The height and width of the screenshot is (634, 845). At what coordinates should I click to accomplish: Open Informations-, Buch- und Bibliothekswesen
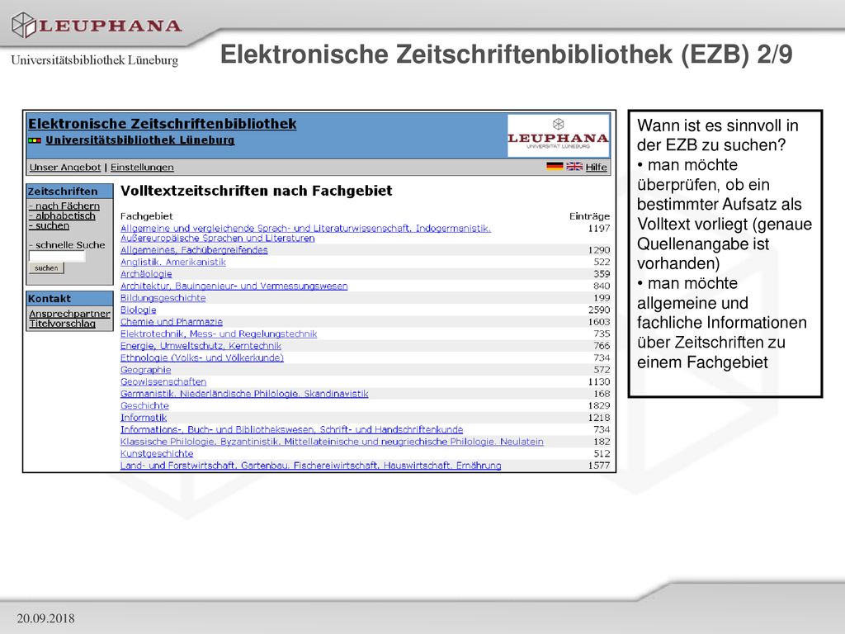click(291, 429)
